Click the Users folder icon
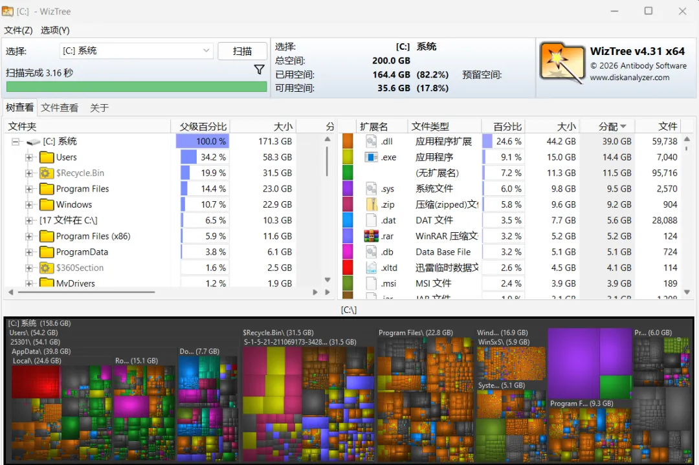 (47, 157)
